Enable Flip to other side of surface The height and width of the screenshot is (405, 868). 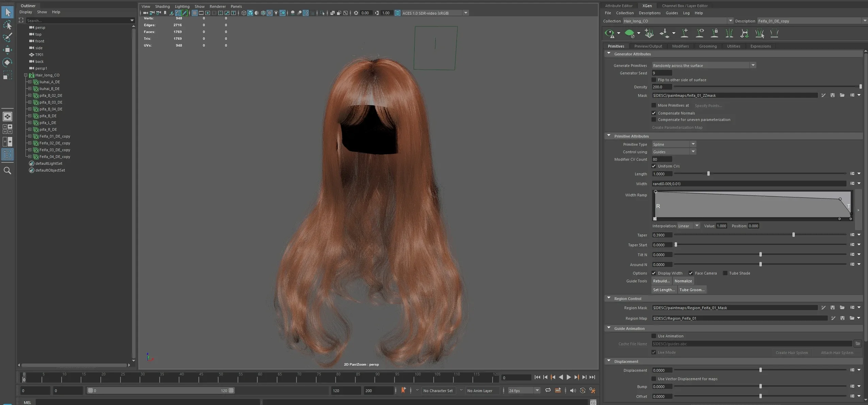(654, 80)
